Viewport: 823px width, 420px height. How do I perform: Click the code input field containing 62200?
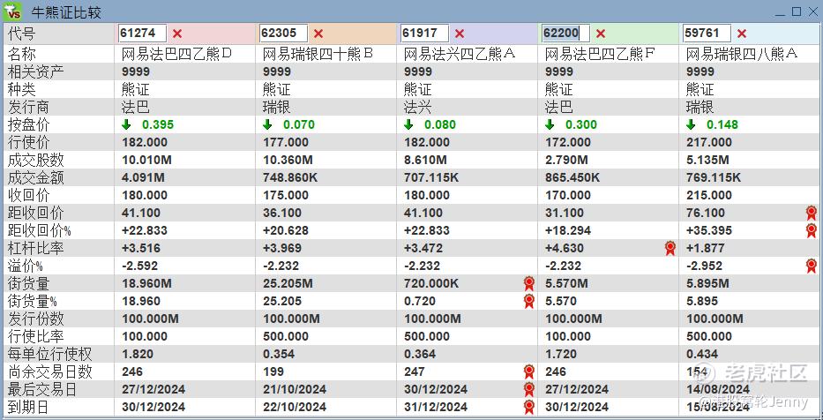[x=565, y=33]
